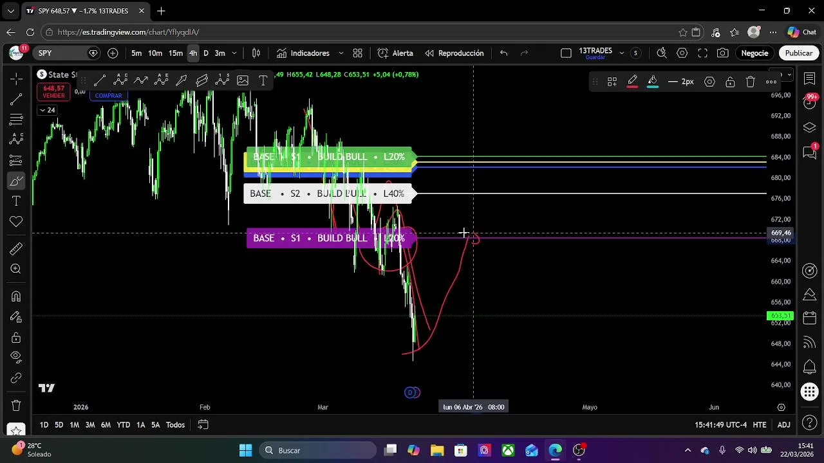Expand the timeframe intervals dropdown
Viewport: 824px width, 463px height.
coord(234,53)
